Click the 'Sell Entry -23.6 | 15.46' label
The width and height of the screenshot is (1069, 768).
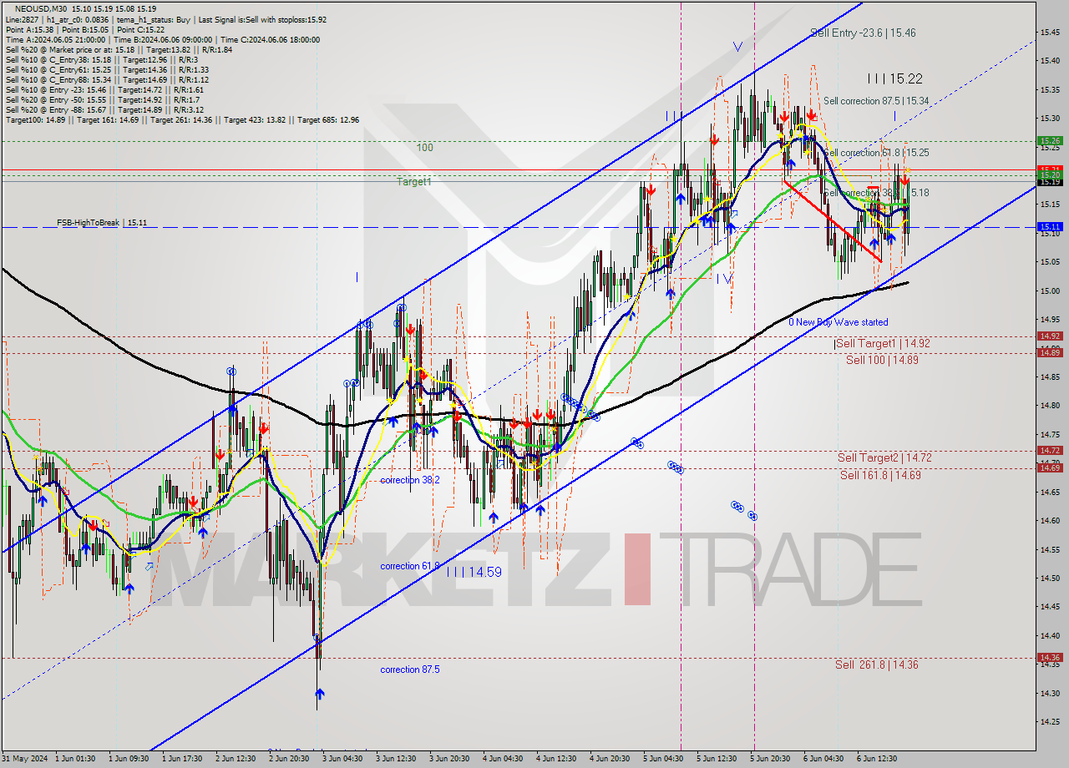[x=863, y=33]
